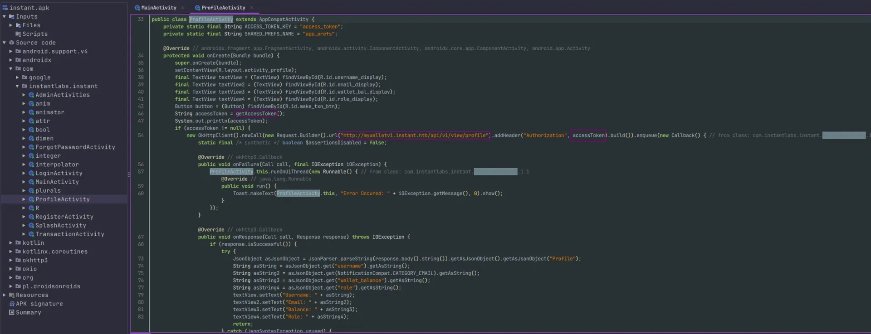This screenshot has height=334, width=871.
Task: Click the attr class icon
Action: pos(31,121)
